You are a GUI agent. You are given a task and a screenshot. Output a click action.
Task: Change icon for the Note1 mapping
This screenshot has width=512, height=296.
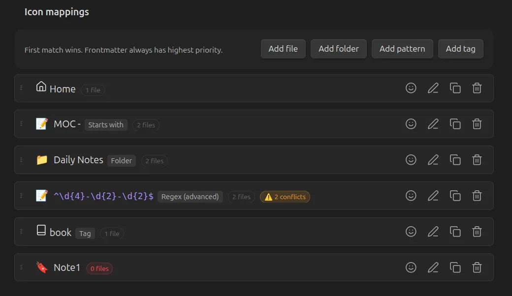[411, 267]
